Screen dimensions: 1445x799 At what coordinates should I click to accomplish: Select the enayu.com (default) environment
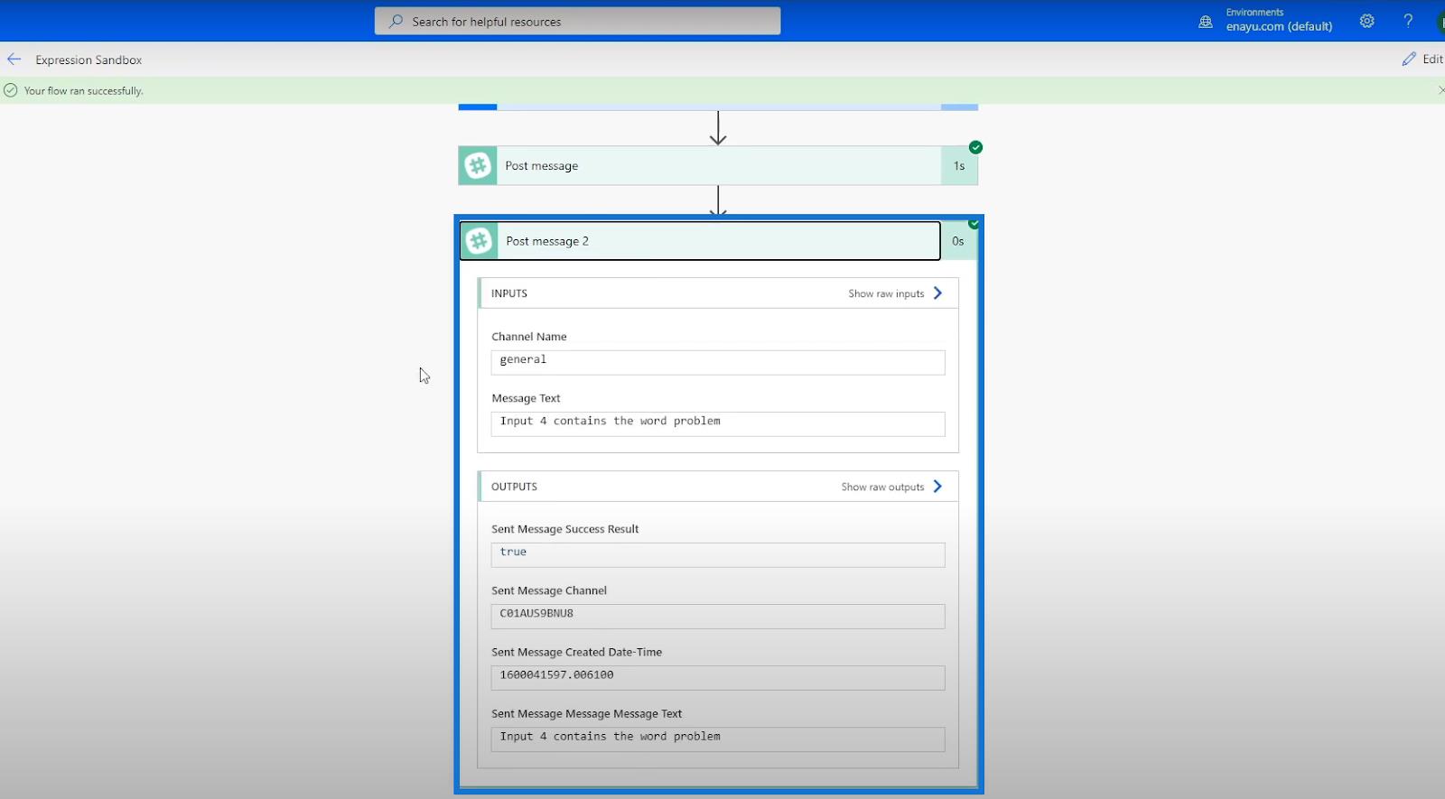pyautogui.click(x=1279, y=26)
